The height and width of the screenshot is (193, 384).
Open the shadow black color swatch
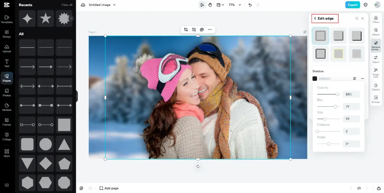315,79
